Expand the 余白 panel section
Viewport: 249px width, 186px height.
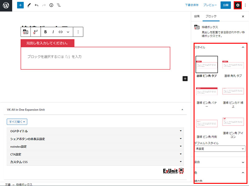coord(220,162)
